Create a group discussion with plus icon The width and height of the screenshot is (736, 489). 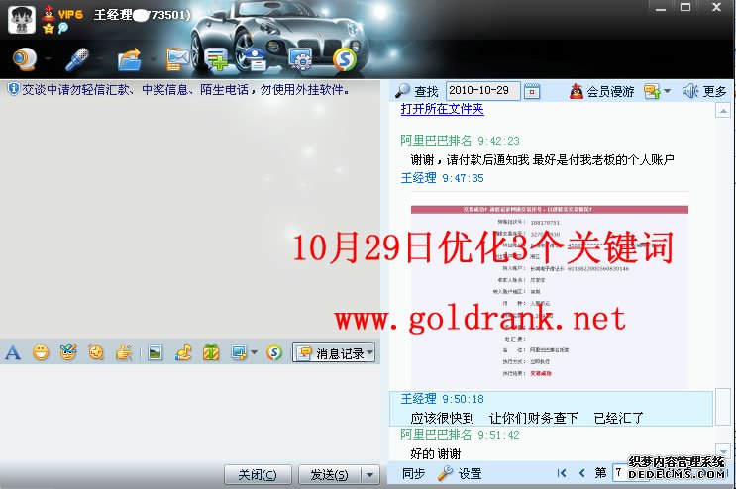[217, 59]
